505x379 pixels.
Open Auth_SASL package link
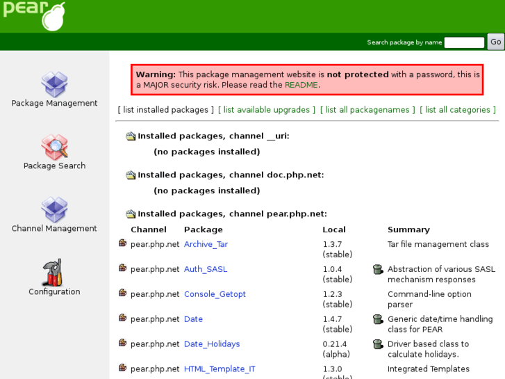pyautogui.click(x=206, y=269)
